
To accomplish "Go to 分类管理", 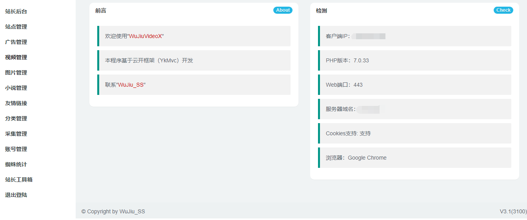I will tap(16, 118).
